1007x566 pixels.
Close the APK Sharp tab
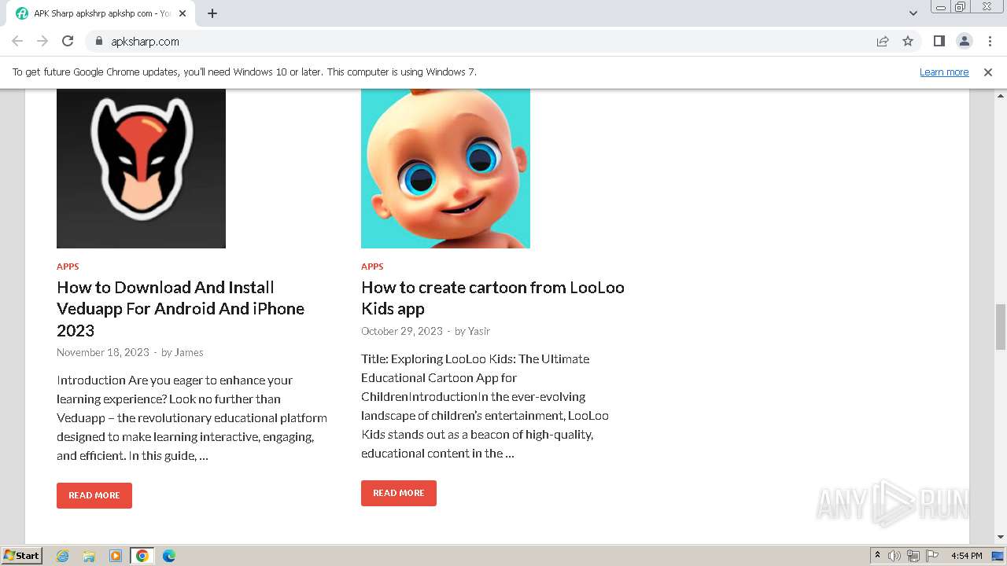(183, 13)
